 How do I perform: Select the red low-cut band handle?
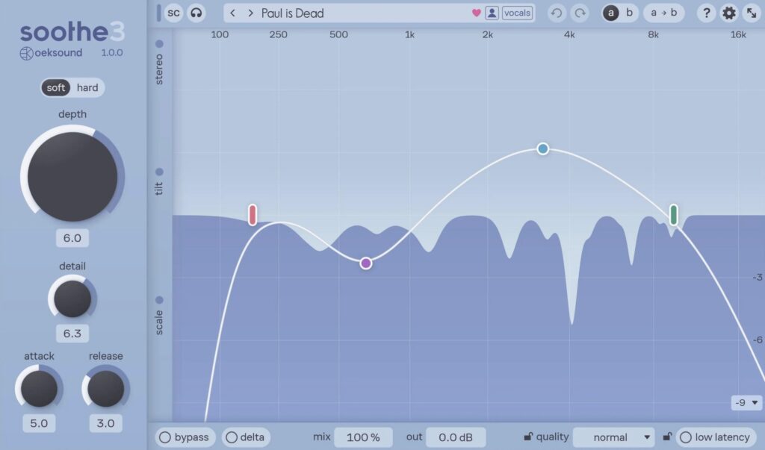tap(253, 214)
